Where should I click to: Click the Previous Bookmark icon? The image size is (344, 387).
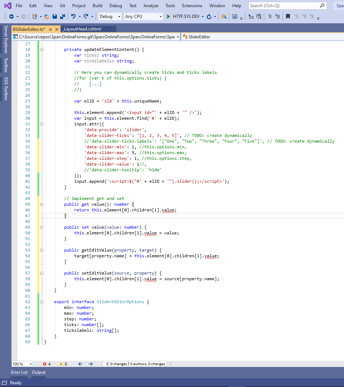296,16
